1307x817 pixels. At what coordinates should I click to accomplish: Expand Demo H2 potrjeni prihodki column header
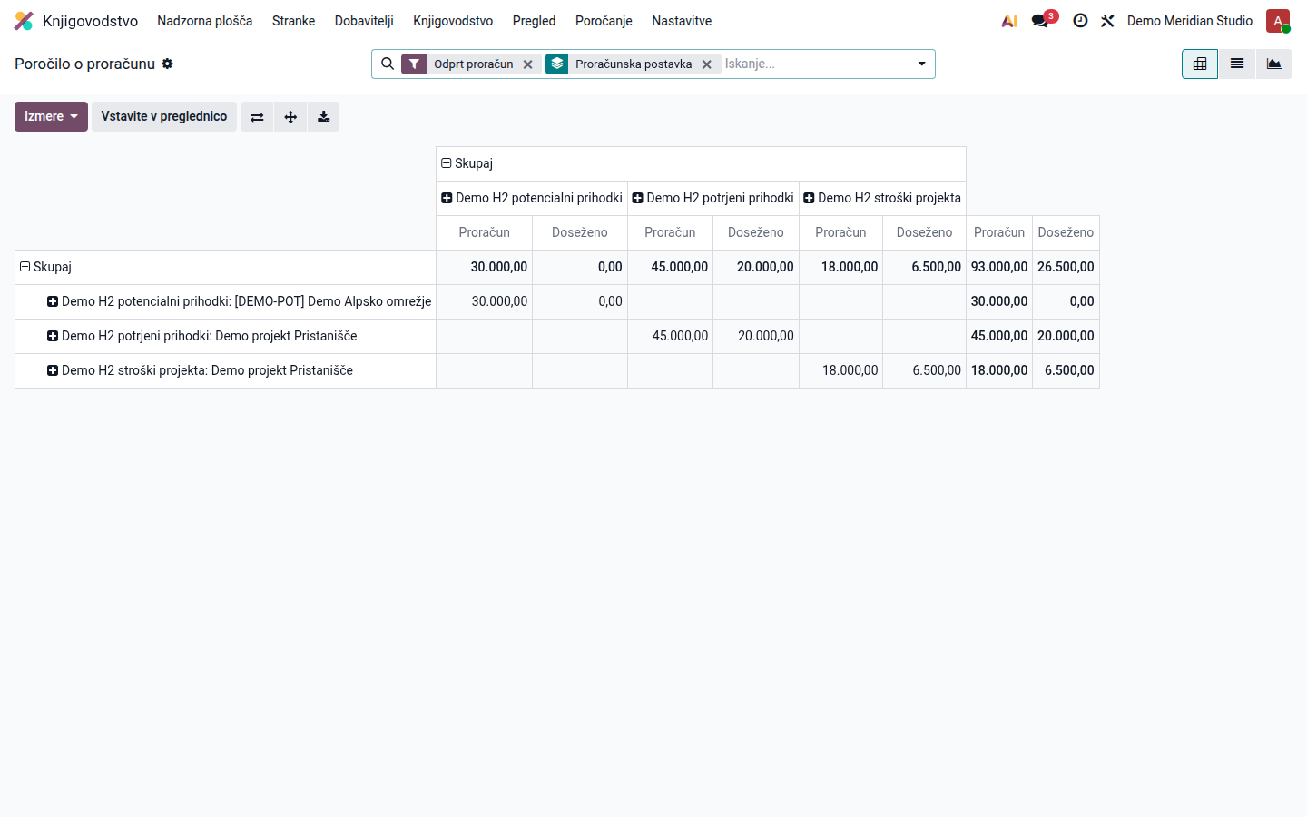click(713, 198)
